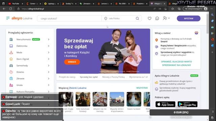Screen dimensions: 216x121
Task: Click the Zdrowie category icon
Action: pos(11,78)
